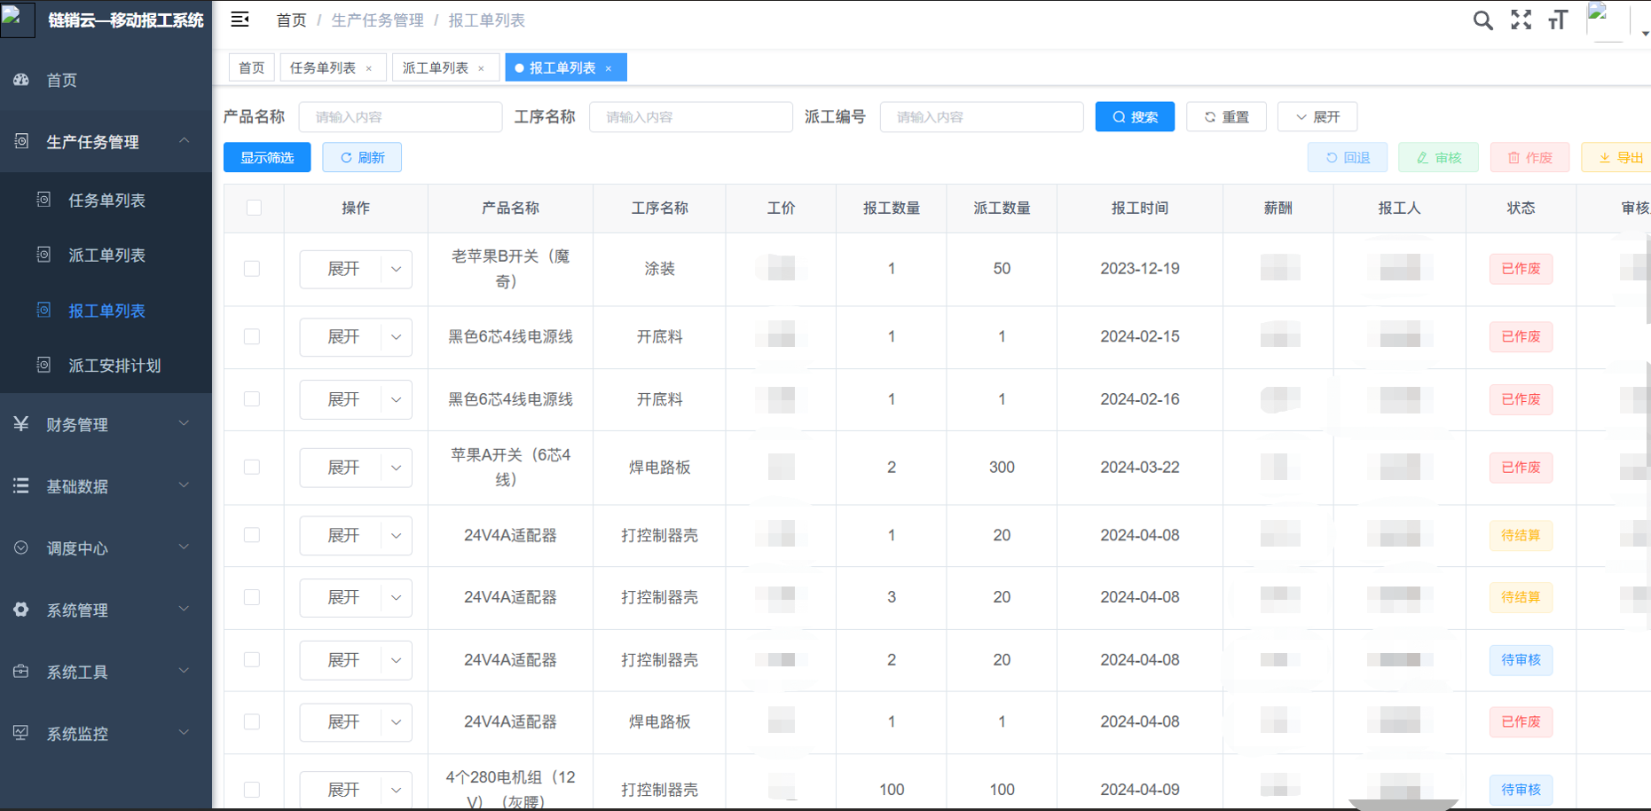The width and height of the screenshot is (1651, 811).
Task: Toggle fullscreen mode icon
Action: point(1521,20)
